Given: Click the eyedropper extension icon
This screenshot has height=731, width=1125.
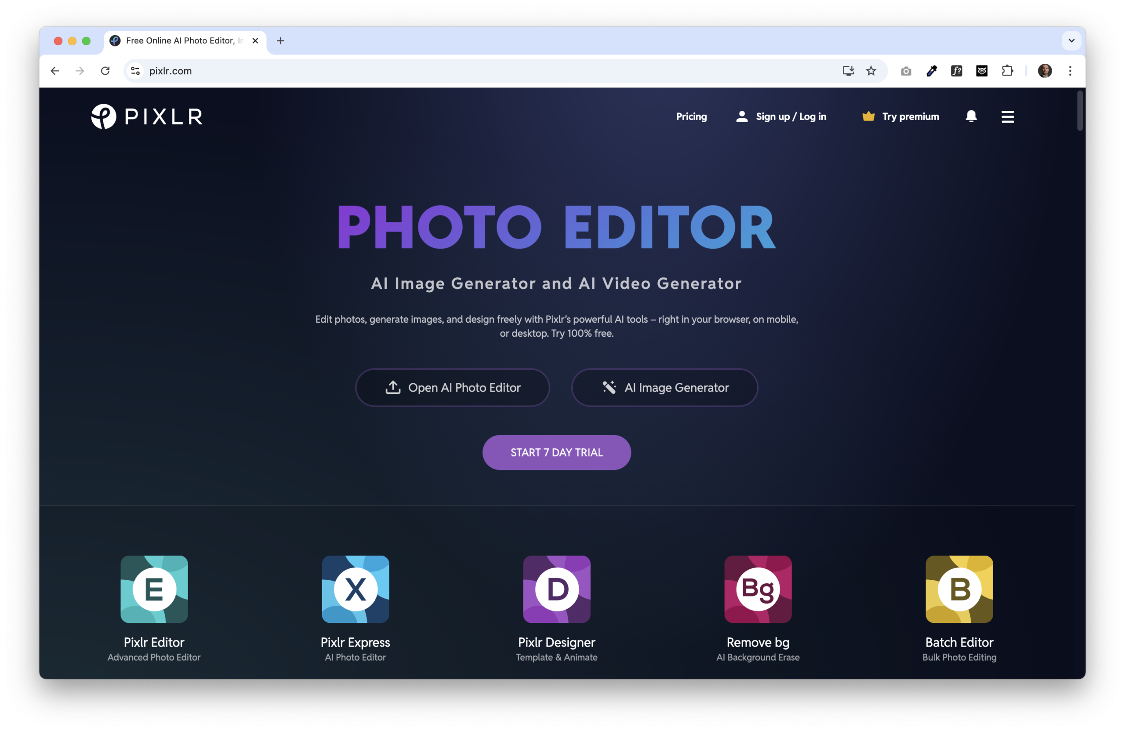Looking at the screenshot, I should [x=932, y=71].
